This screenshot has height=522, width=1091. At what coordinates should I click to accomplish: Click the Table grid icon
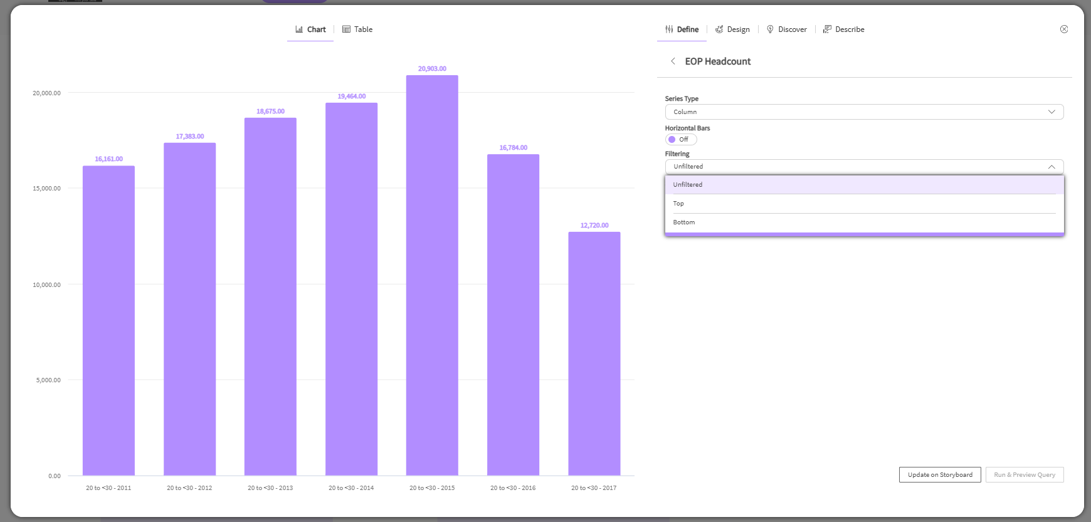[x=346, y=29]
